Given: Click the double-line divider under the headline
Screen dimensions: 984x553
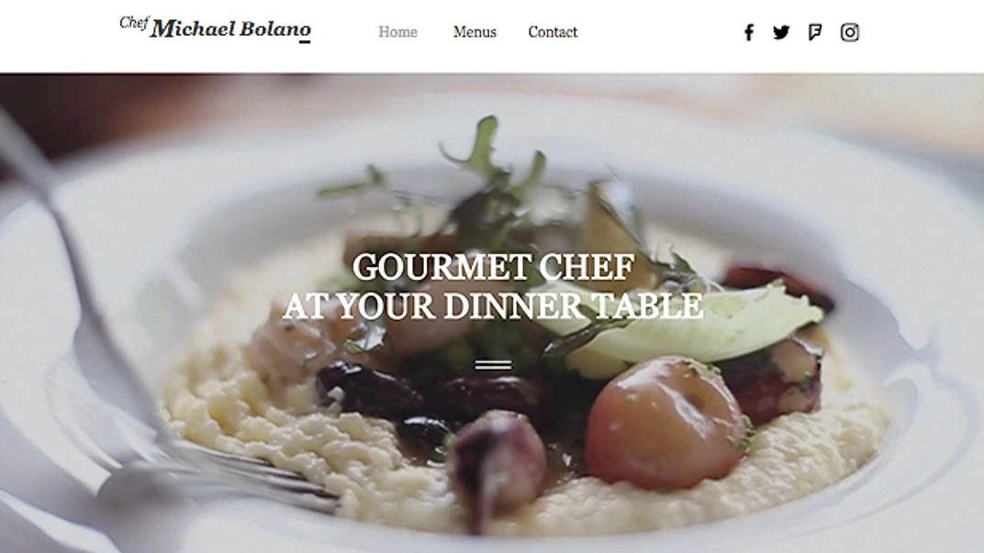Looking at the screenshot, I should pos(493,364).
